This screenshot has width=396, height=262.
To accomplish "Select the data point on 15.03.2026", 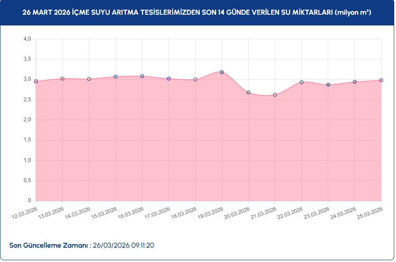I will click(115, 77).
